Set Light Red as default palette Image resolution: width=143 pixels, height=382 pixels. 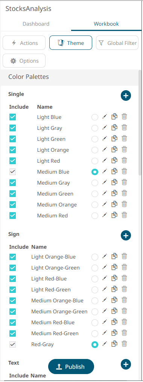(95, 161)
